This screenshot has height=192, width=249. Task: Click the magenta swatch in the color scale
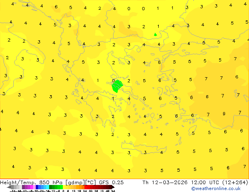[31, 187]
